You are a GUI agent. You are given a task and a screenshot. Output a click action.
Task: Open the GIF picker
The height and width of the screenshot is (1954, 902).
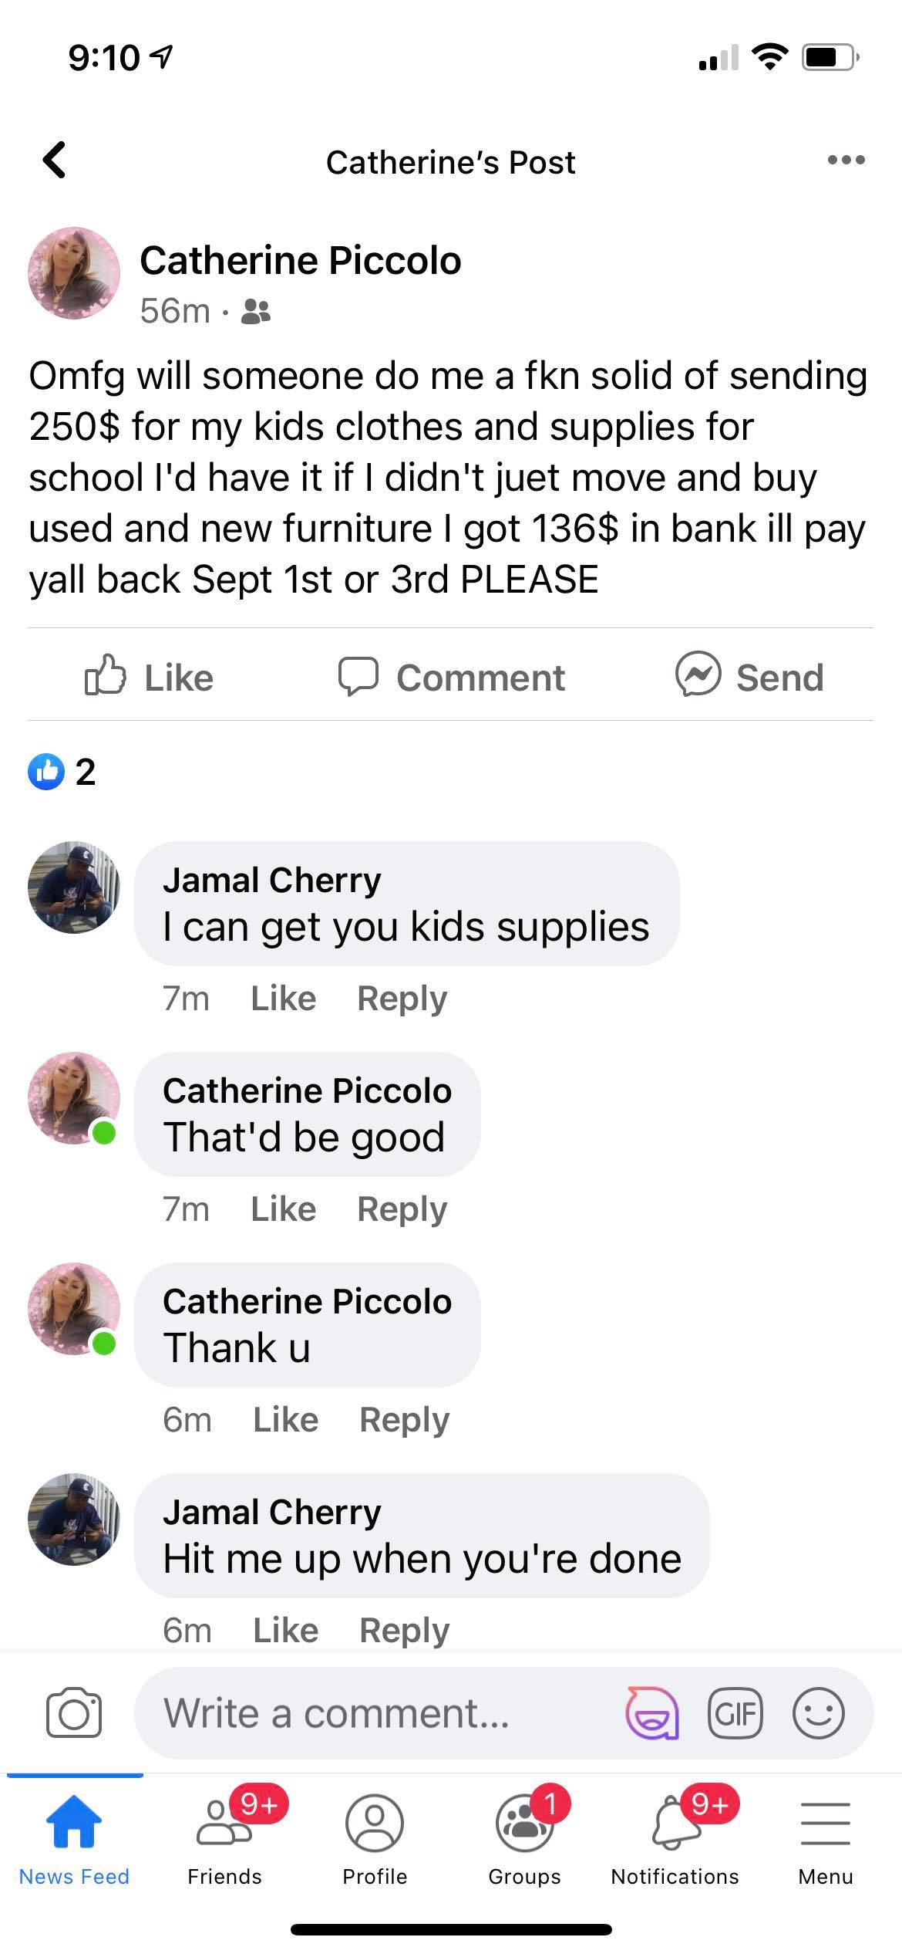(735, 1714)
